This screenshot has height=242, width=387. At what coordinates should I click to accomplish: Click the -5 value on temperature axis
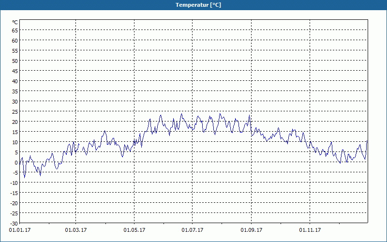[x=15, y=173]
